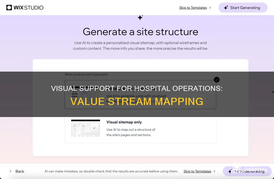
Task: Click the chevron beside top Skip to Templates
Action: coord(210,8)
